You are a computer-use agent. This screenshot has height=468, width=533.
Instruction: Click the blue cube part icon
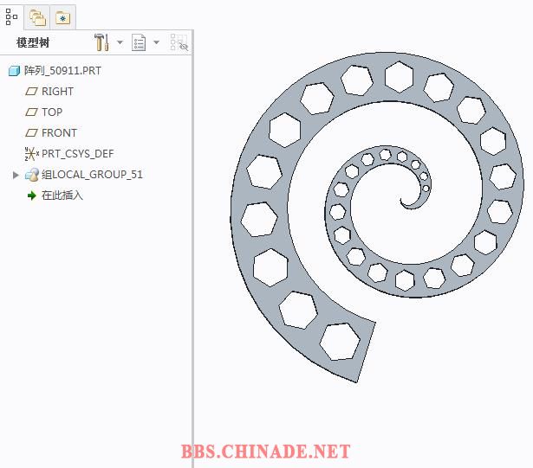(14, 71)
